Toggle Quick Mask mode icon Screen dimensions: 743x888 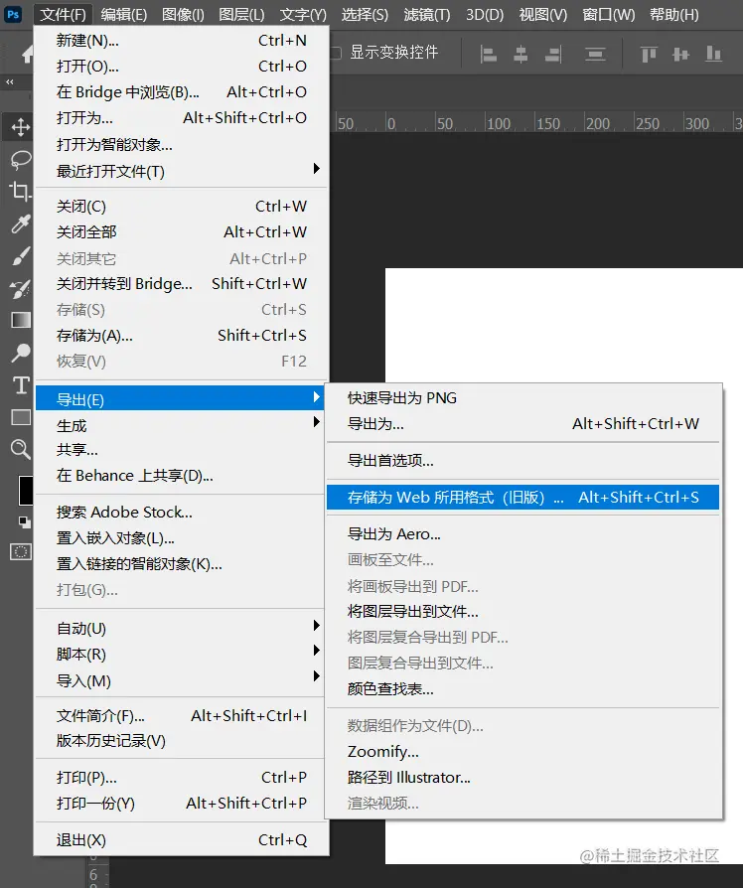pos(21,551)
